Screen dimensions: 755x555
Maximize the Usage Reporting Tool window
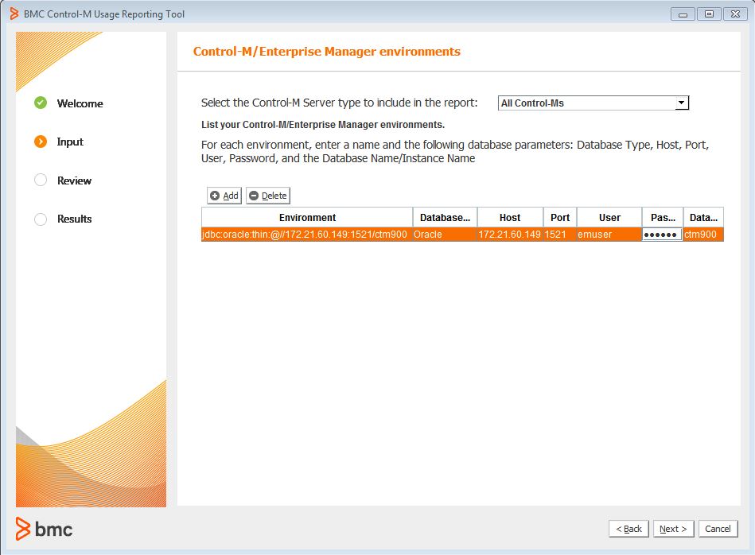click(x=709, y=14)
